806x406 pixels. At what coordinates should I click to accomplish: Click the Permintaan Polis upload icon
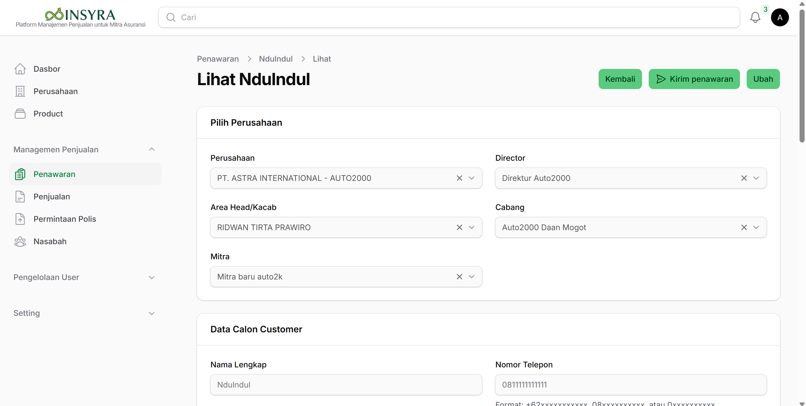point(20,219)
